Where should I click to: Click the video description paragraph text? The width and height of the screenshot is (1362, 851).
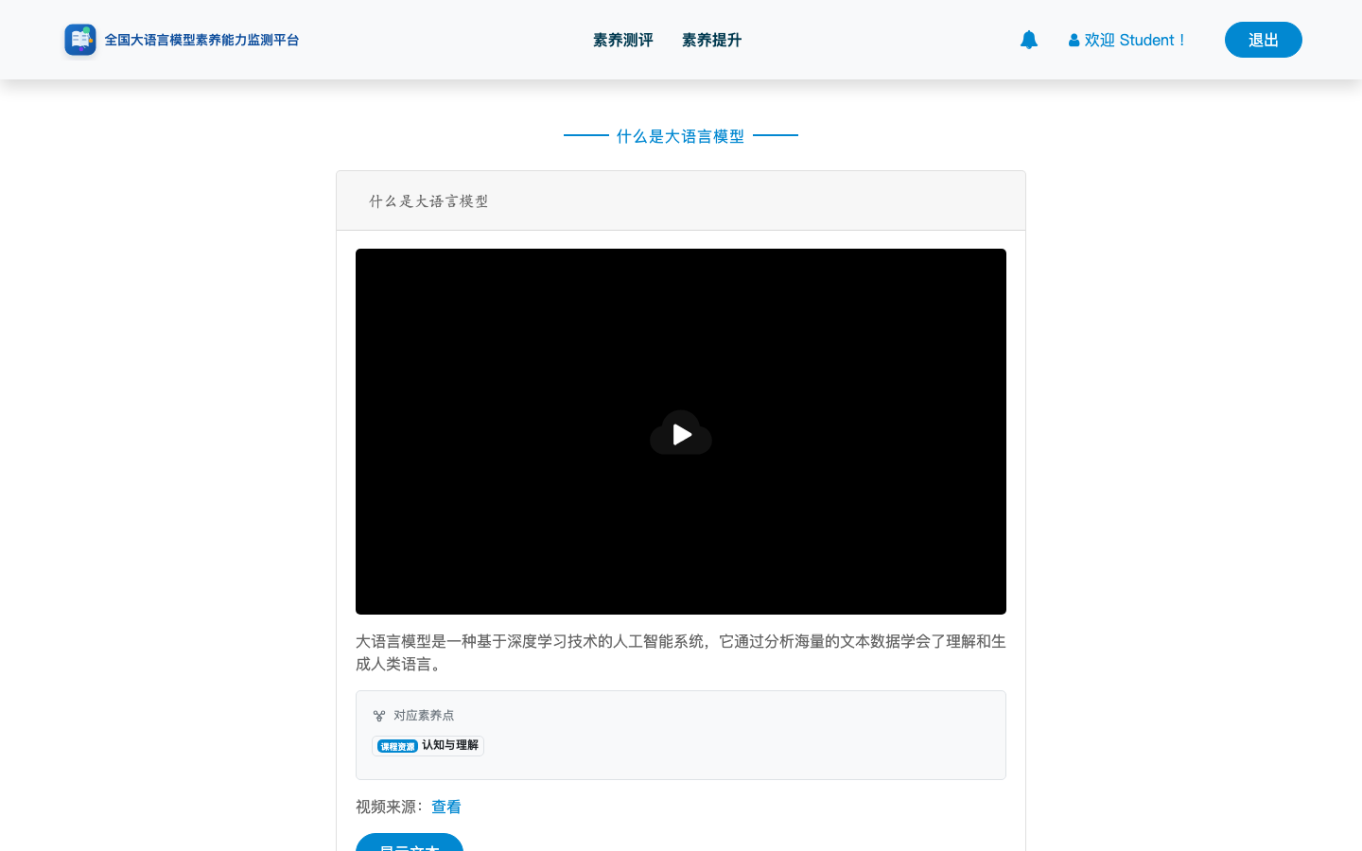click(681, 652)
